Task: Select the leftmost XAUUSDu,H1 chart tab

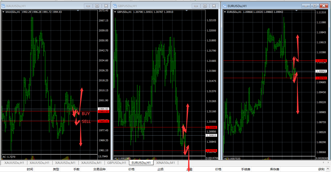Action: [14, 162]
